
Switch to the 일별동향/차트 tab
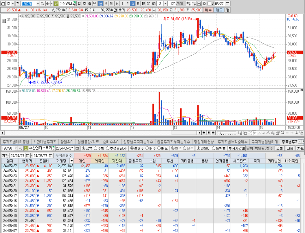point(88,142)
